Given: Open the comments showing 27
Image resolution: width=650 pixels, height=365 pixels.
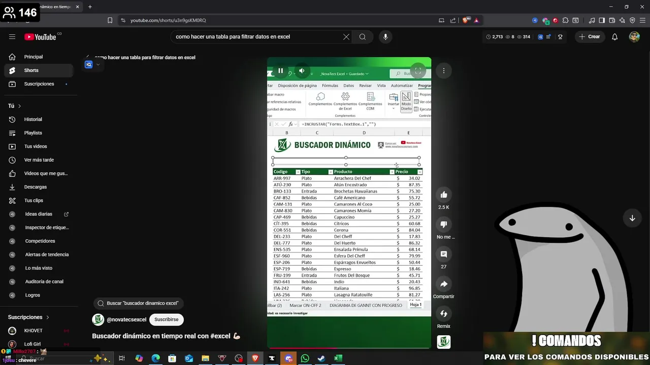Looking at the screenshot, I should tap(444, 254).
